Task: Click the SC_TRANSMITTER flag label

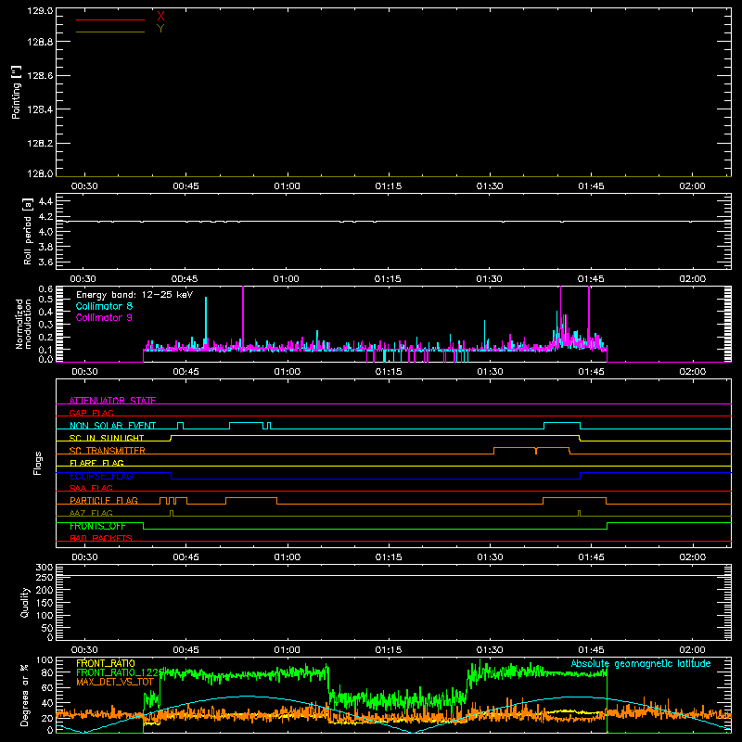Action: [108, 451]
